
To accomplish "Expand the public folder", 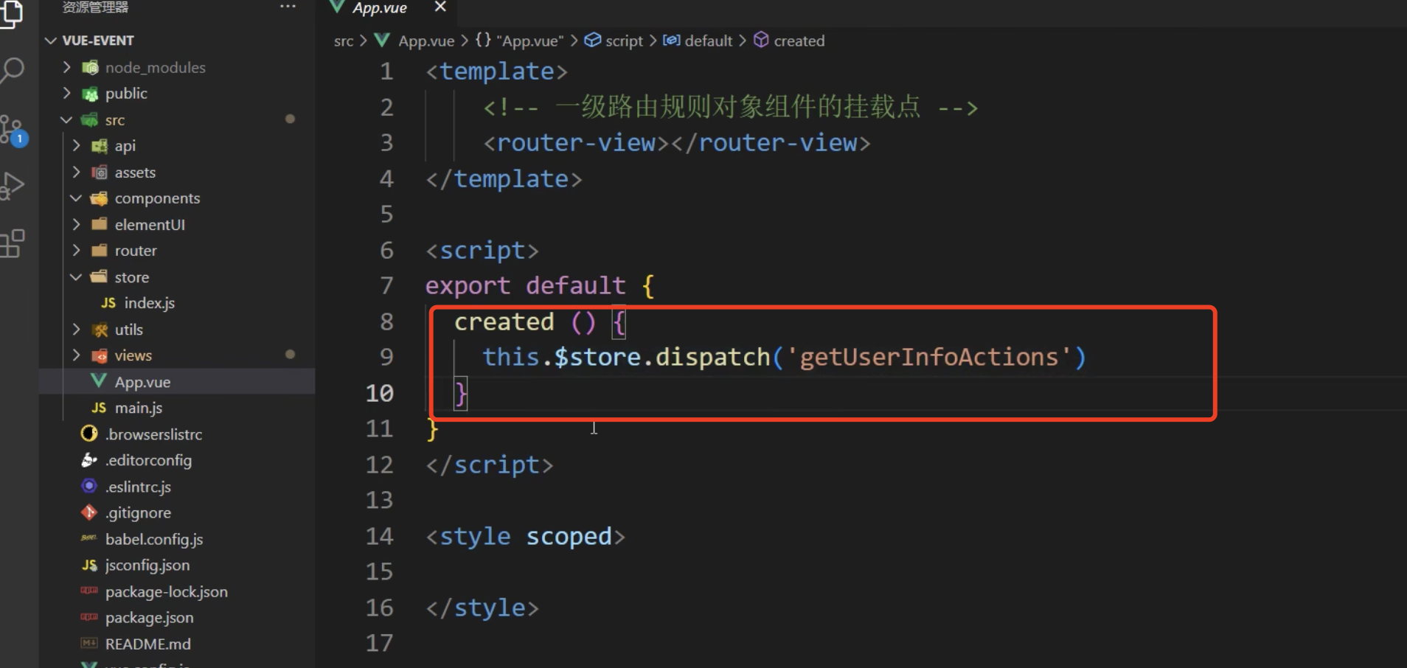I will [67, 93].
